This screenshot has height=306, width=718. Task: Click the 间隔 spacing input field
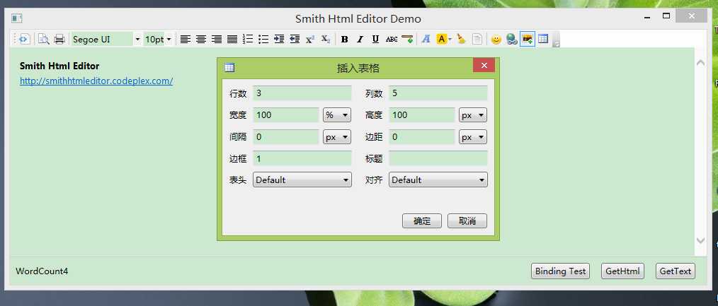pos(286,136)
